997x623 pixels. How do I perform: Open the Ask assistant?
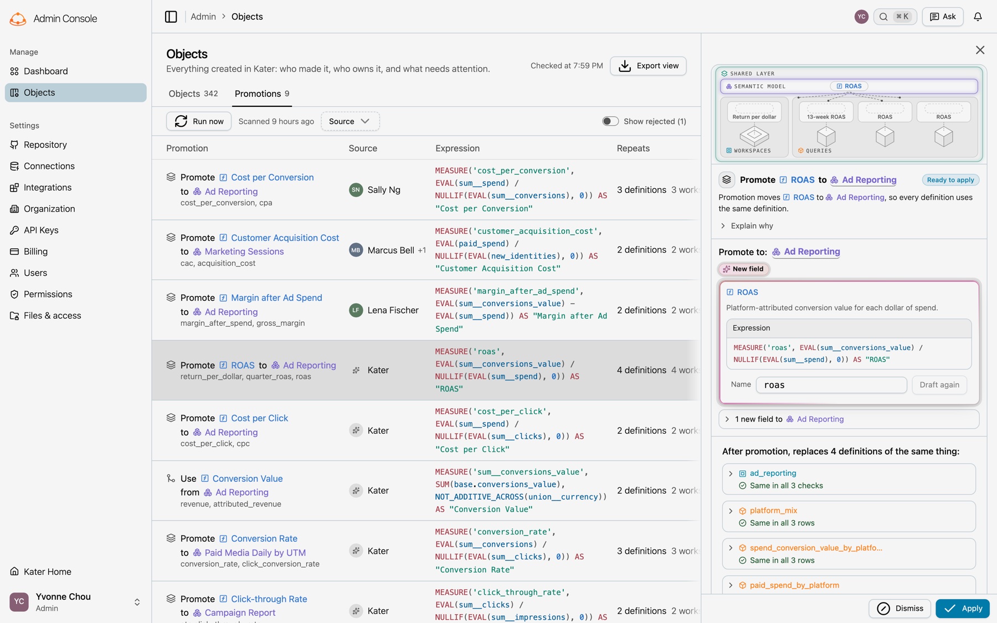(943, 17)
